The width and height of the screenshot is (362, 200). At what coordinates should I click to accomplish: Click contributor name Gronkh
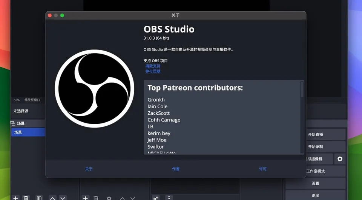click(156, 100)
